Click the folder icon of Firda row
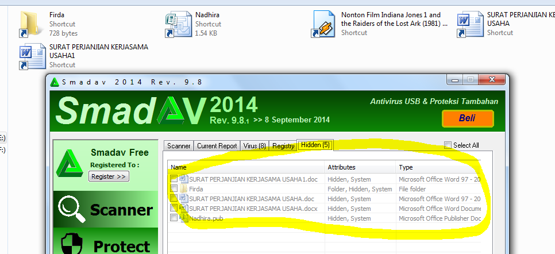This screenshot has width=555, height=254. [183, 189]
